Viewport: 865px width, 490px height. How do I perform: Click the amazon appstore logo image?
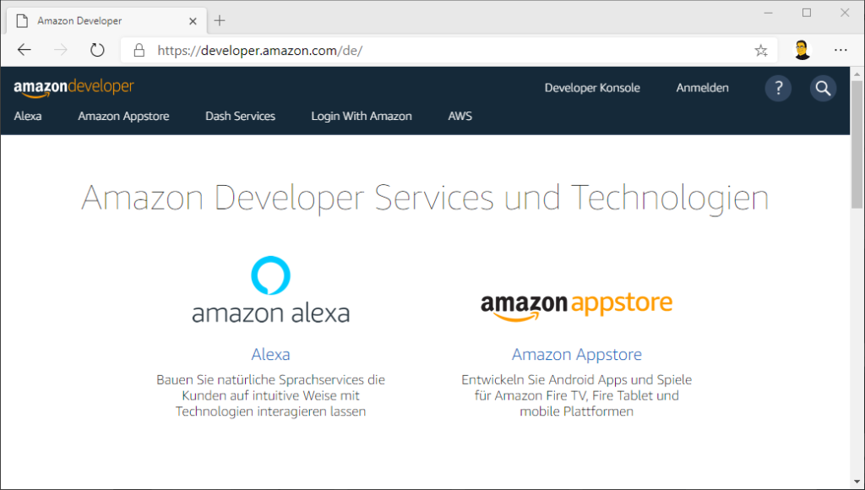577,302
